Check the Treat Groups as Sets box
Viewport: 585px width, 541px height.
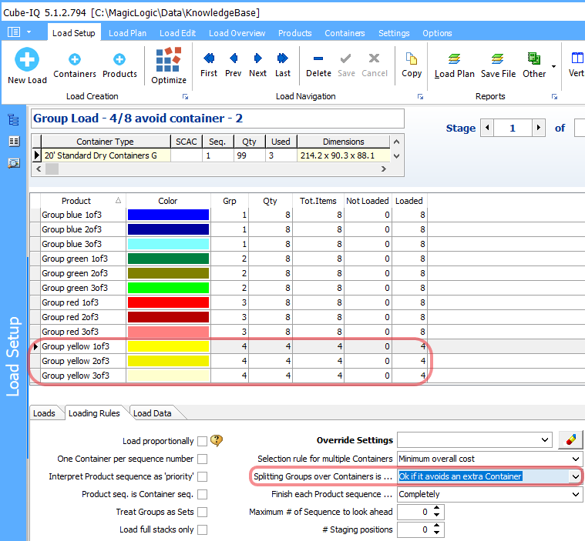(x=202, y=513)
